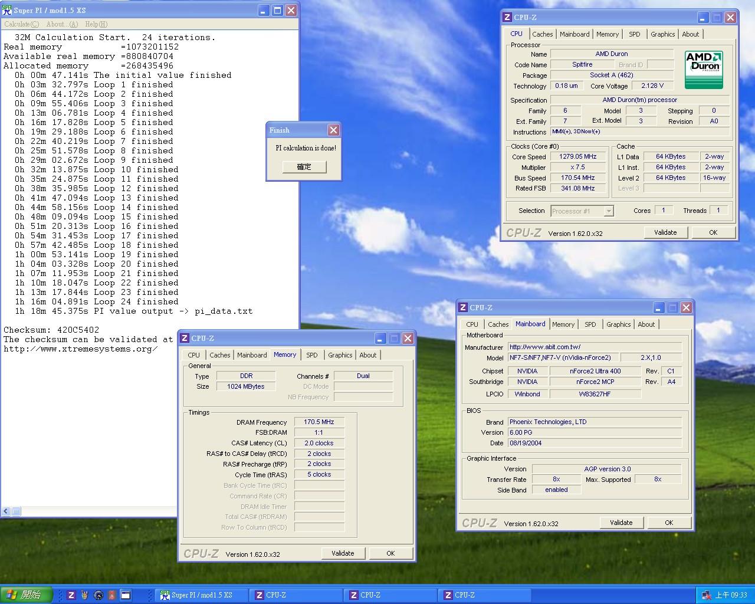This screenshot has height=604, width=755.
Task: Select Graphics tab in the Memory CPU-Z window
Action: (x=340, y=355)
